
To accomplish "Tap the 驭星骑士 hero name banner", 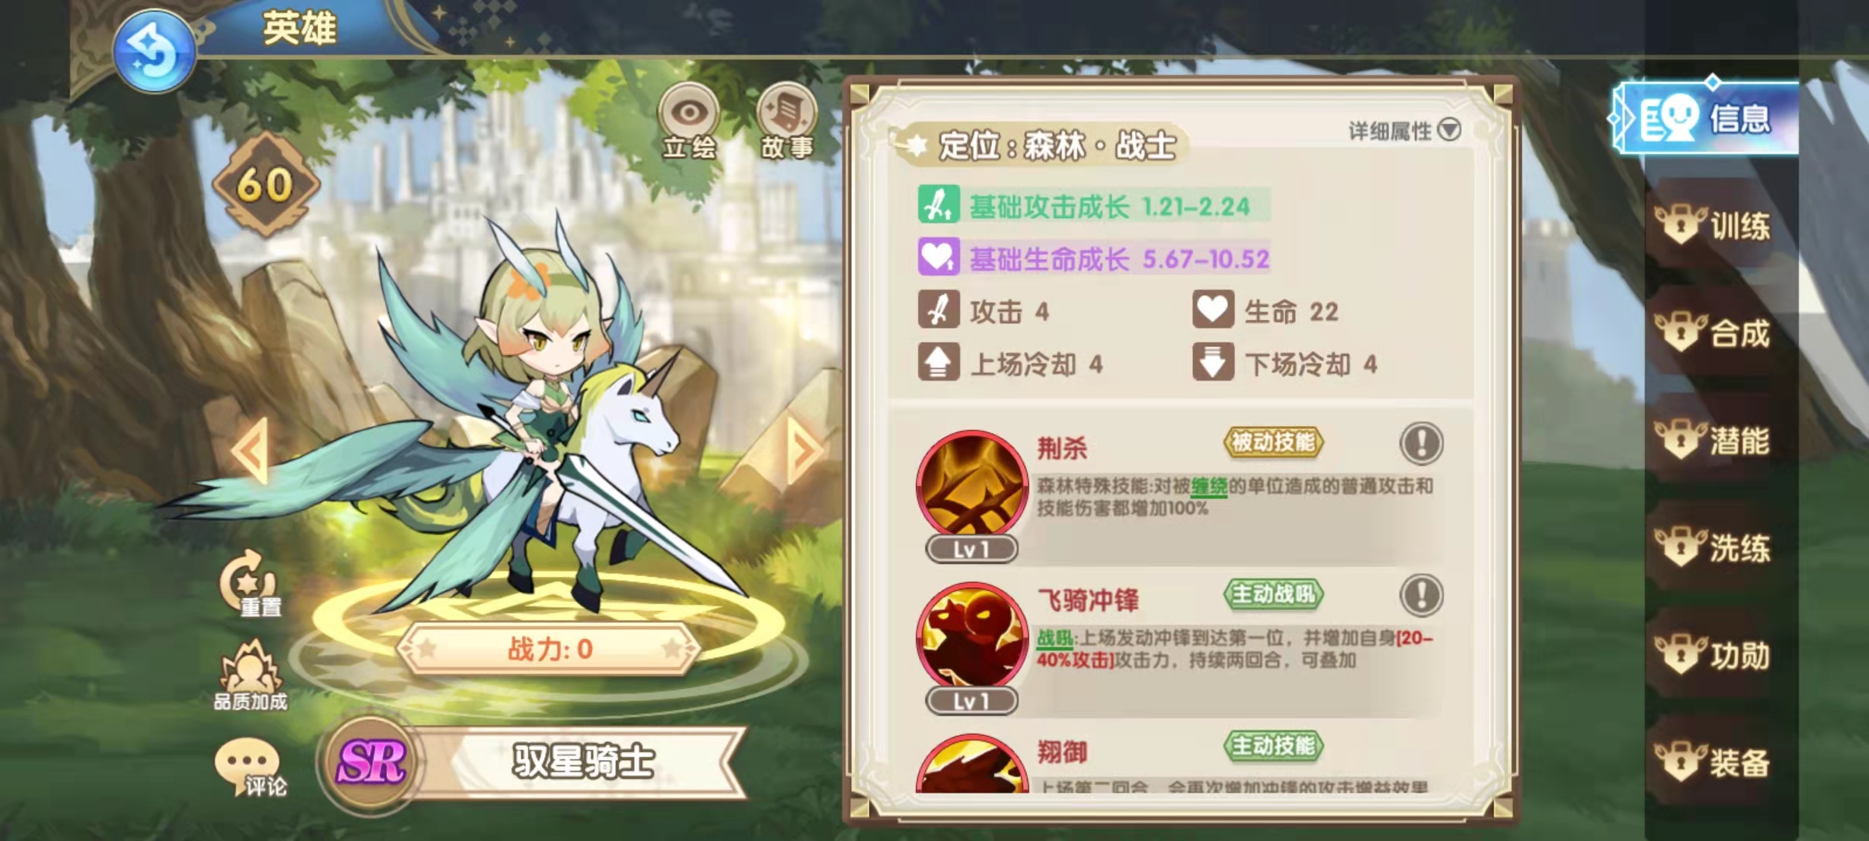I will click(x=583, y=762).
